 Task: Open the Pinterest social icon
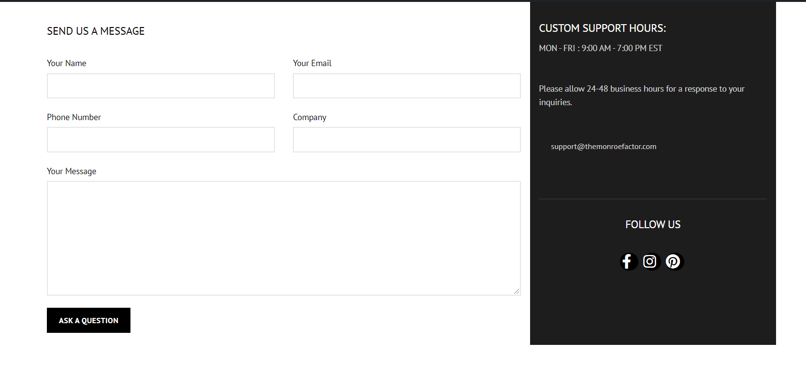pyautogui.click(x=674, y=261)
